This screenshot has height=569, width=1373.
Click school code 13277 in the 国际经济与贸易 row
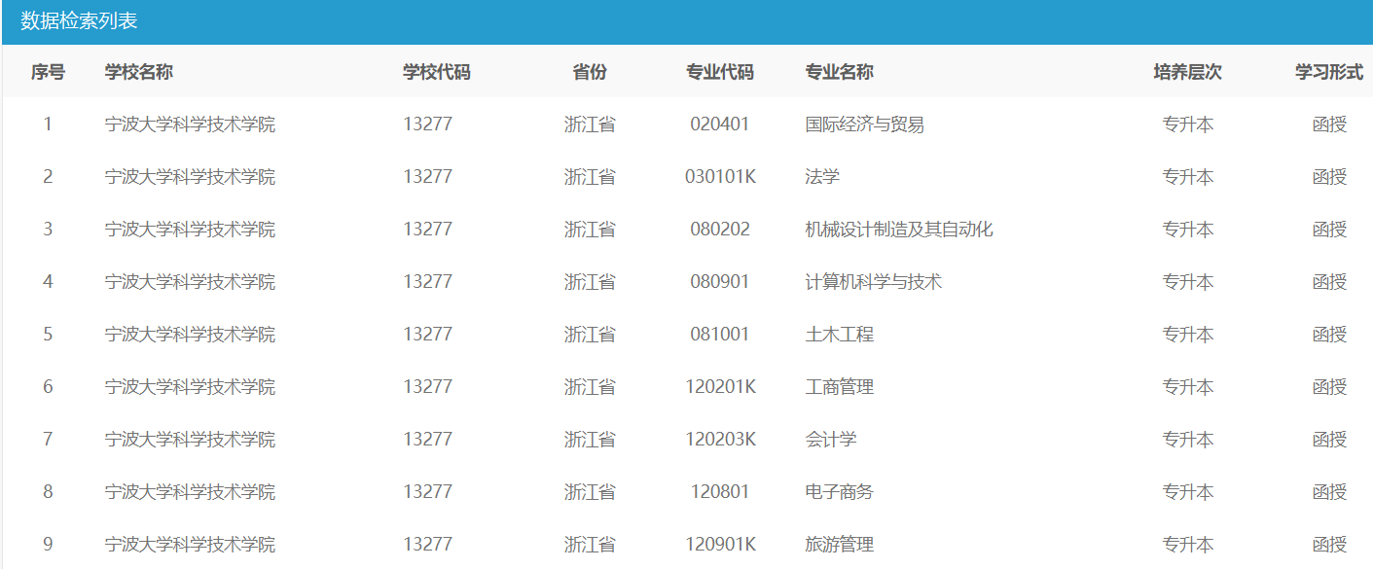pos(428,124)
